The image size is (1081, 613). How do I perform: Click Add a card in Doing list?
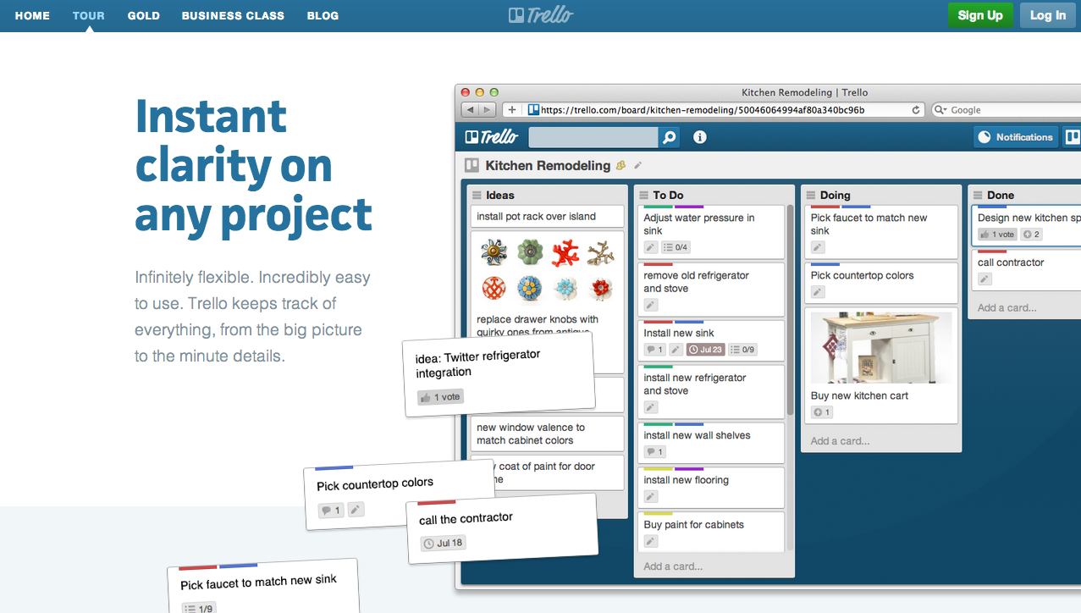coord(840,441)
